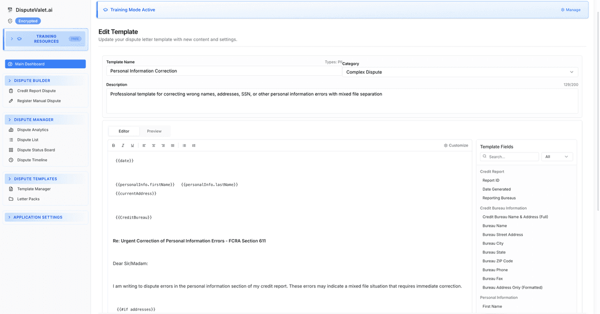Align text left in editor toolbar

(144, 145)
